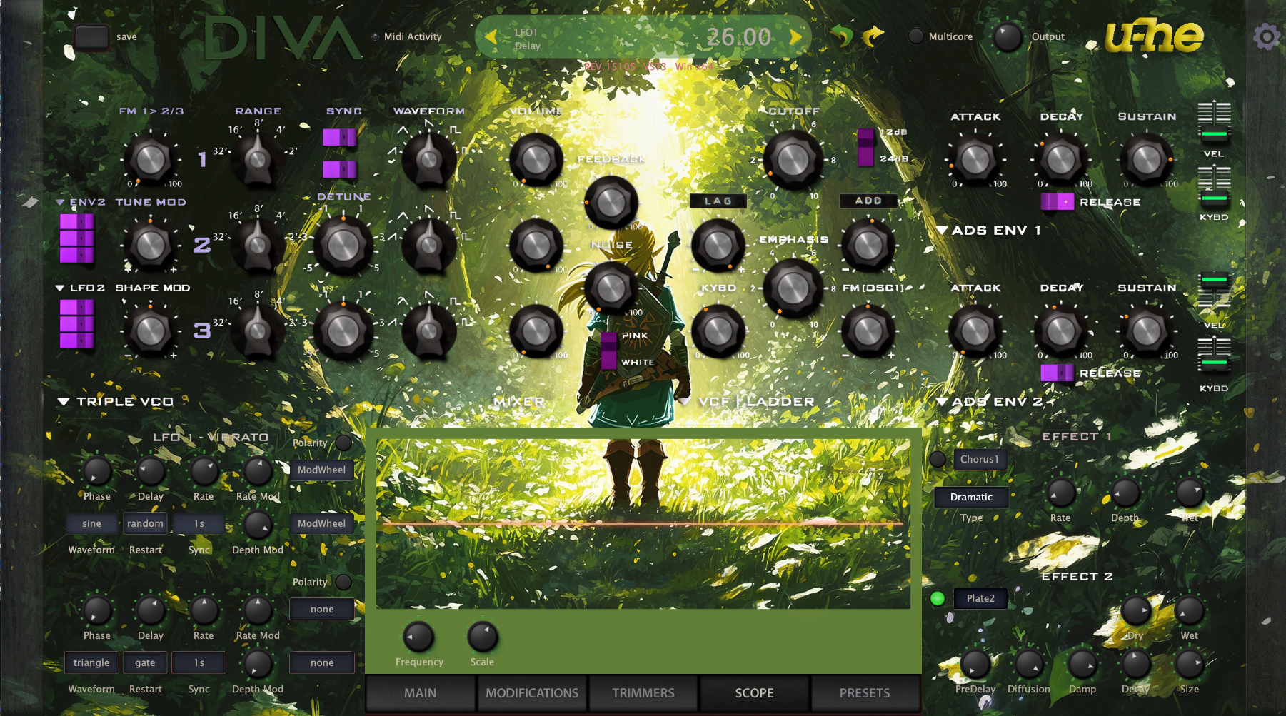Go to the next preset with the right arrow
This screenshot has width=1286, height=716.
tap(795, 37)
